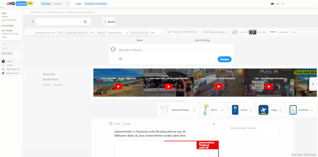
Task: Click the Visum passport icon
Action: pyautogui.click(x=235, y=110)
